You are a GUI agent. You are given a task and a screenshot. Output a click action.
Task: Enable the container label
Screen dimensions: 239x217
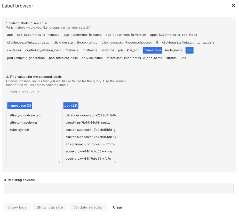tap(14, 50)
